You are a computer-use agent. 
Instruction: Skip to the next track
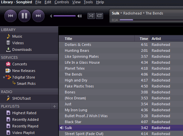38,16
